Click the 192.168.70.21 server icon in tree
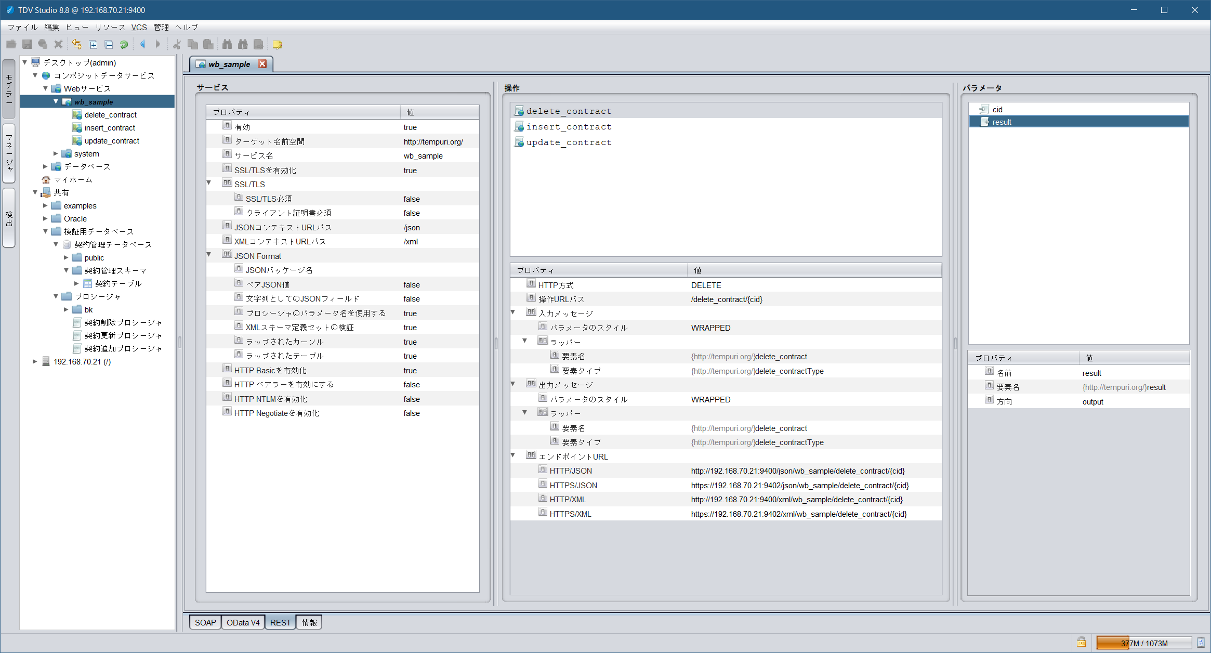This screenshot has width=1211, height=653. tap(46, 362)
